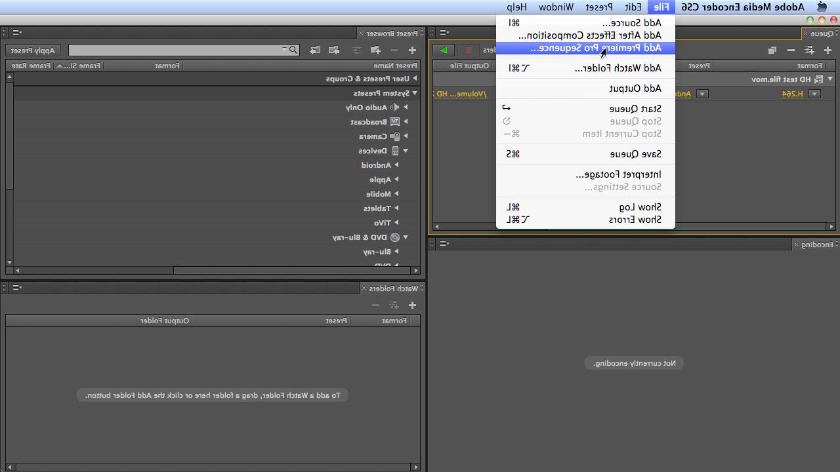The width and height of the screenshot is (840, 472).
Task: Click the magnifier icon in preset search field
Action: click(x=293, y=50)
